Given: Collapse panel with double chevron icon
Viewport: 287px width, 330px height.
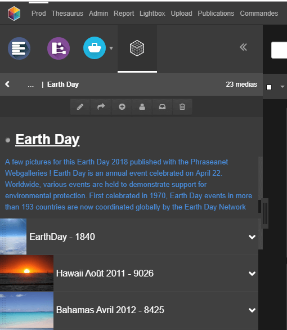Looking at the screenshot, I should point(243,47).
